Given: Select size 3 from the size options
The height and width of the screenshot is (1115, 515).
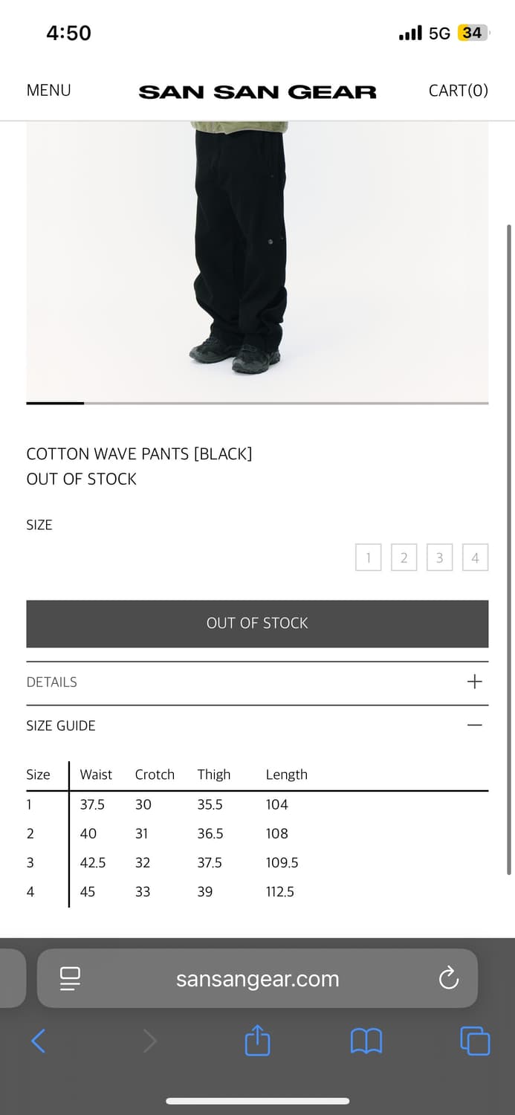Looking at the screenshot, I should [439, 557].
